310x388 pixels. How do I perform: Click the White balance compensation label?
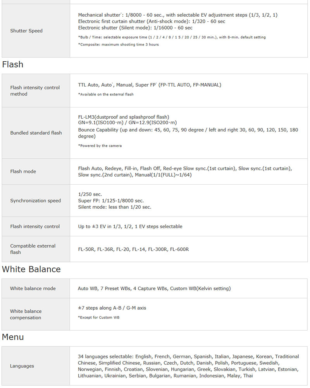point(26,314)
